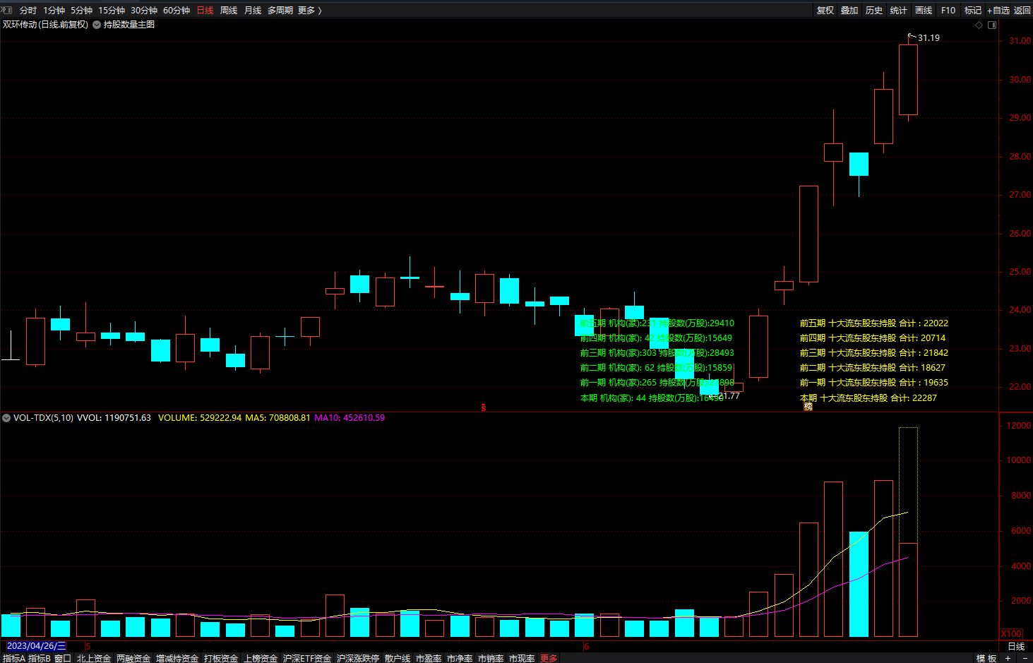Select the 日线 daily period

(205, 11)
